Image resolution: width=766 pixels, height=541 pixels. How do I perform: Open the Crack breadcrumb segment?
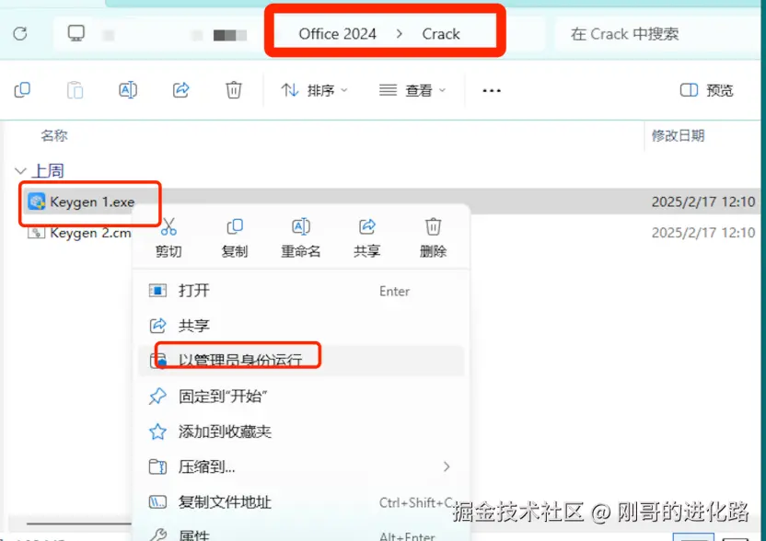coord(441,34)
